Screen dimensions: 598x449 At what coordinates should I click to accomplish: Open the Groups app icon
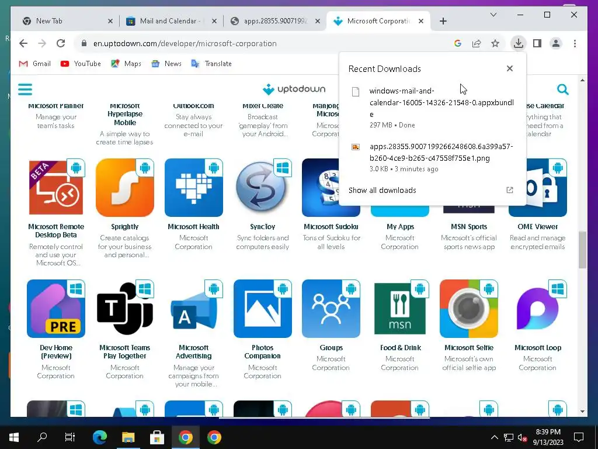[331, 309]
